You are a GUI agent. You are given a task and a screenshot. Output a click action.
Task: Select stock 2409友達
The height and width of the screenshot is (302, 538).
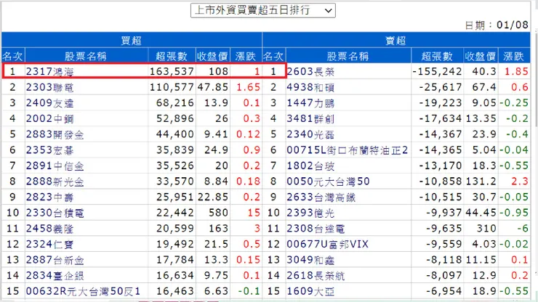click(x=49, y=103)
